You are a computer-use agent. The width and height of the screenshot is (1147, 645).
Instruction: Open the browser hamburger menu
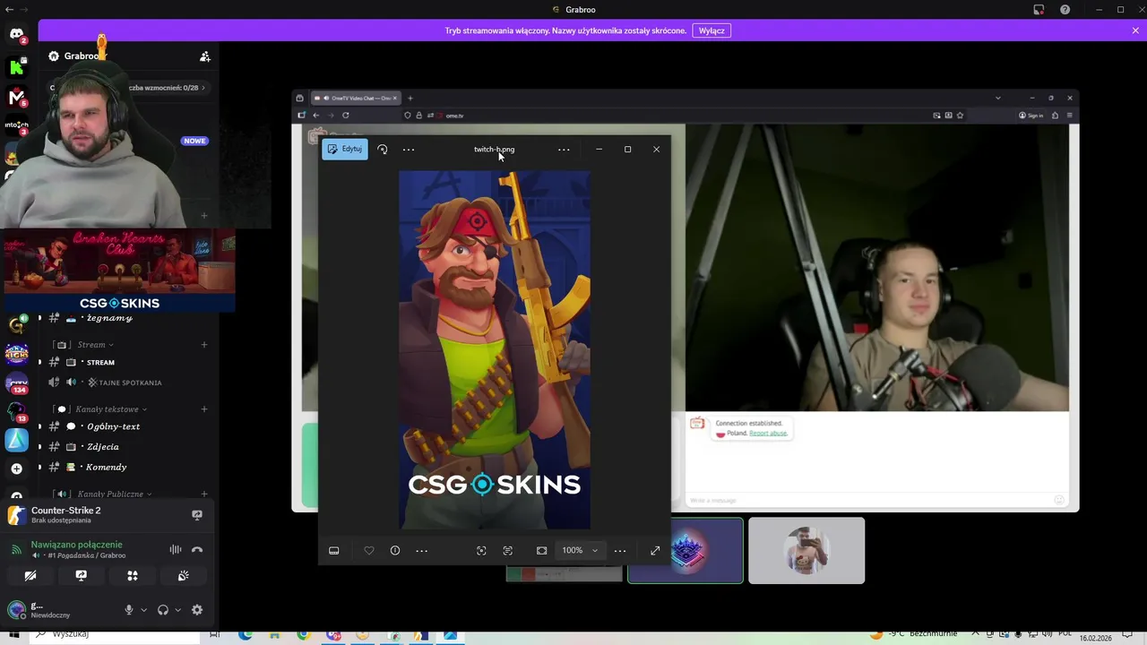pyautogui.click(x=1069, y=115)
